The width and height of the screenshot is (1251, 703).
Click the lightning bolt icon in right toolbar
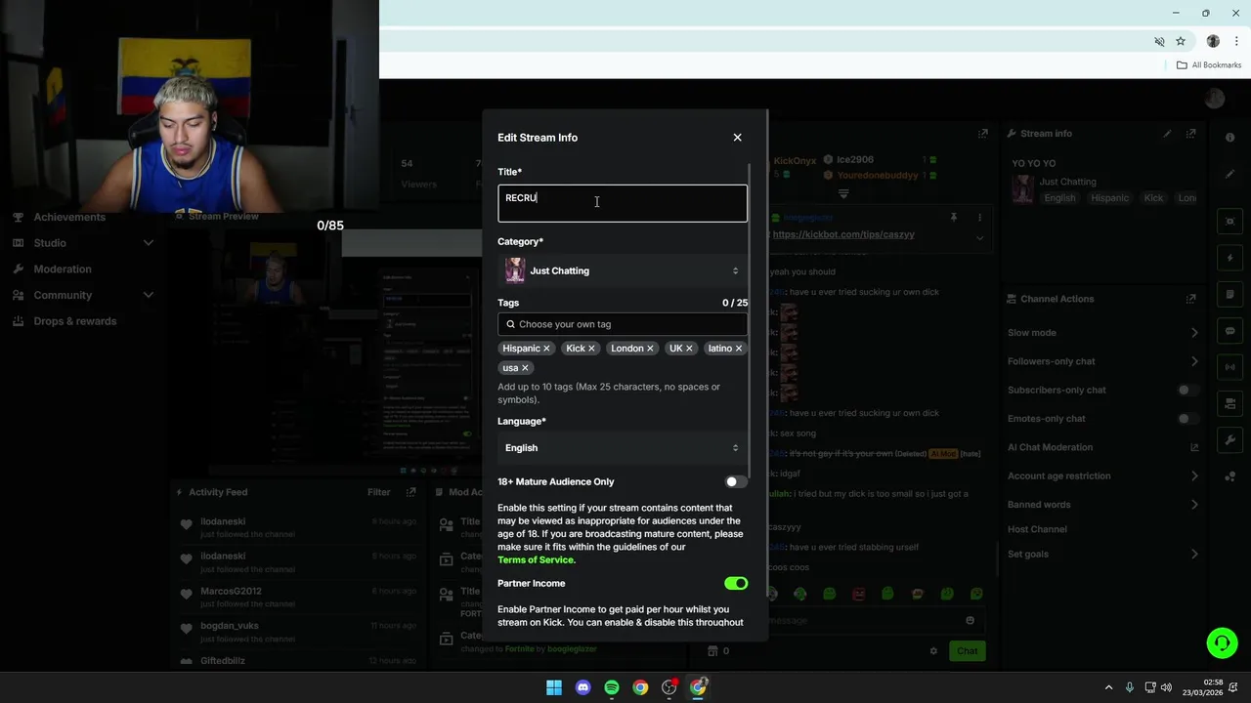1230,258
